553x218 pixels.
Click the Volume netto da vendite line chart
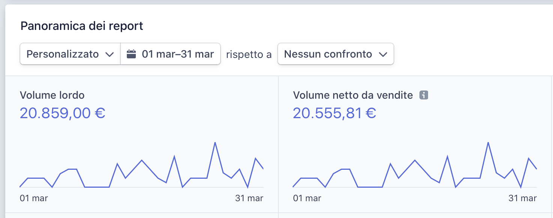pyautogui.click(x=415, y=165)
